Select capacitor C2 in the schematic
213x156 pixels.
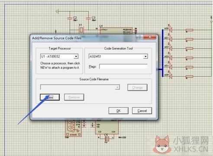70,18
